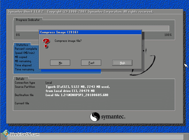Click the 'MB remaining' statistic label
Screen dimensions: 189x140
(x=23, y=61)
